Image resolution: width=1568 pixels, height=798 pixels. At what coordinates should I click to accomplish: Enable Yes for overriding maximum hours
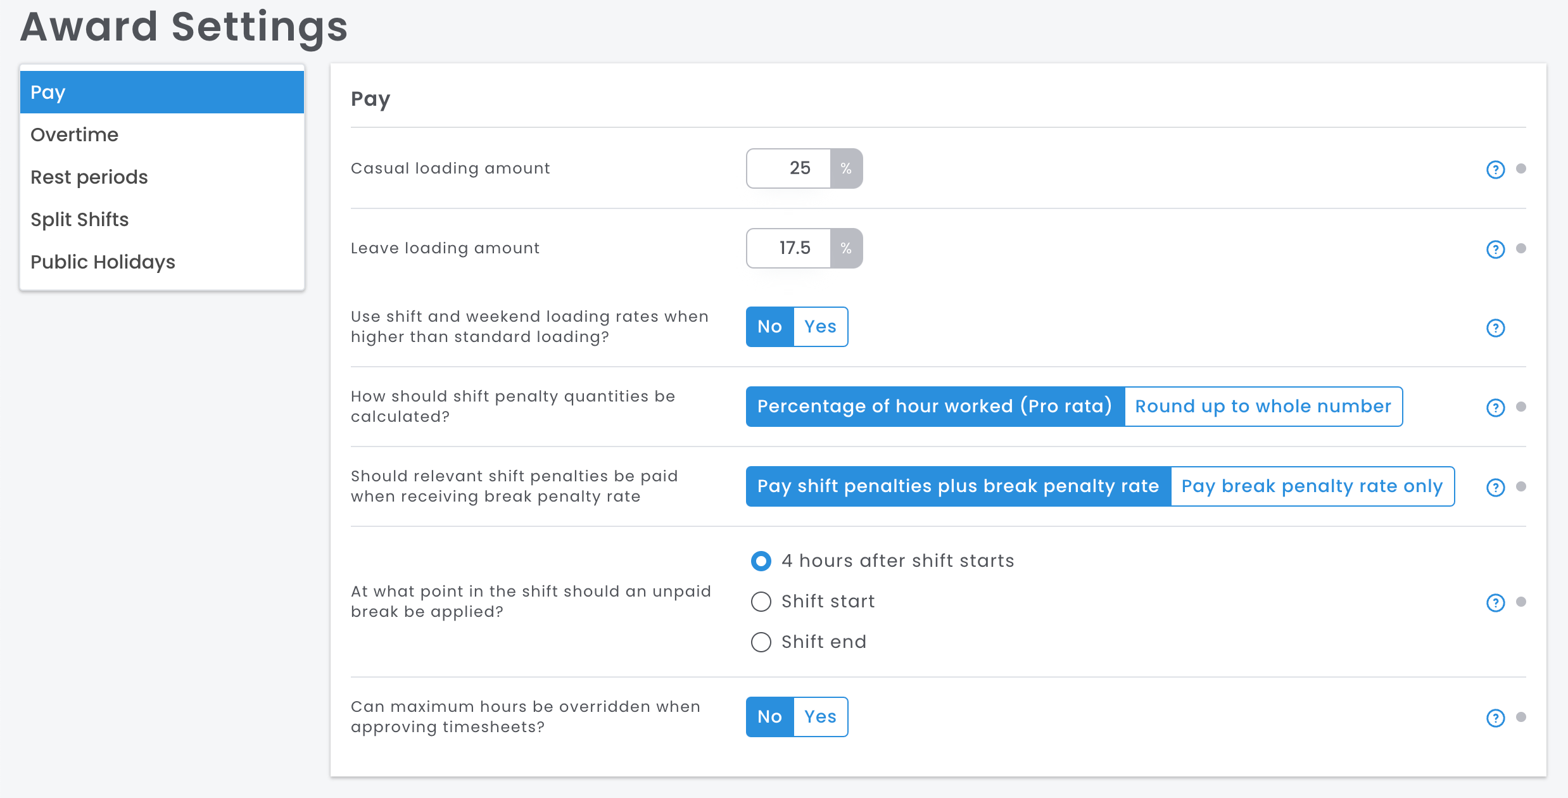click(820, 717)
